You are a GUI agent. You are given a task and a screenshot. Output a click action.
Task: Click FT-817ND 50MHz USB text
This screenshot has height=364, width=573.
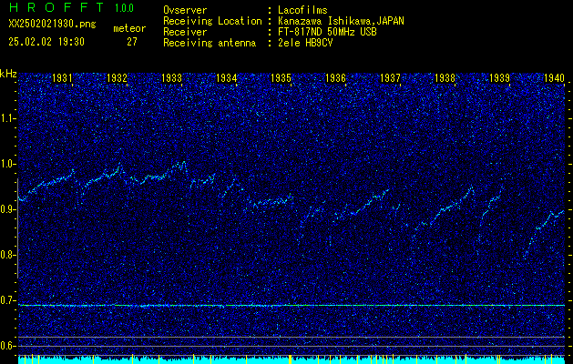click(327, 32)
